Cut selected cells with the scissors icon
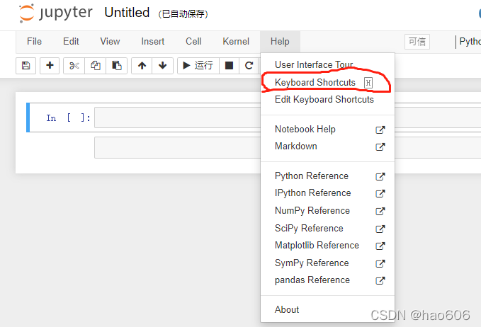This screenshot has width=481, height=327. tap(74, 66)
